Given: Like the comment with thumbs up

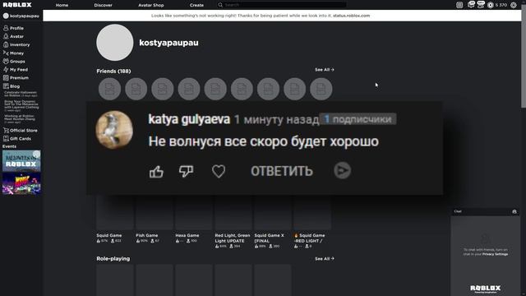Looking at the screenshot, I should point(156,172).
